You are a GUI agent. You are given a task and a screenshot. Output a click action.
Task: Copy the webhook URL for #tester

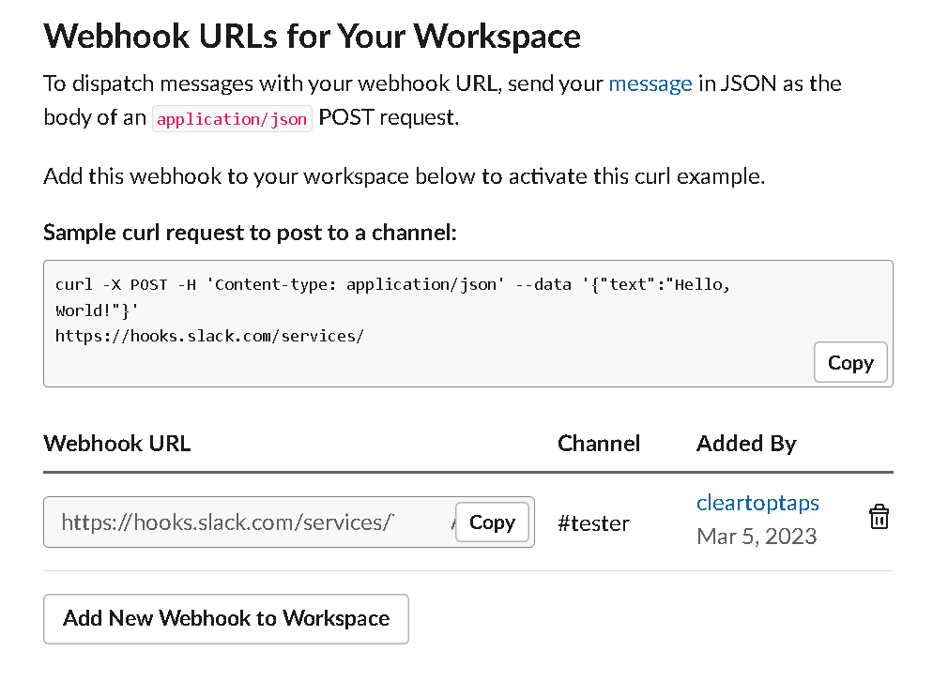492,522
